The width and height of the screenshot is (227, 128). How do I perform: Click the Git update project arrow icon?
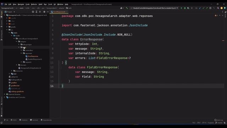[200, 8]
